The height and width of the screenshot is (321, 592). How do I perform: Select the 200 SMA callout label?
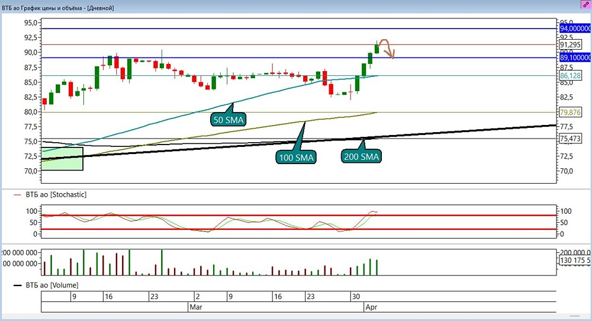[x=361, y=156]
